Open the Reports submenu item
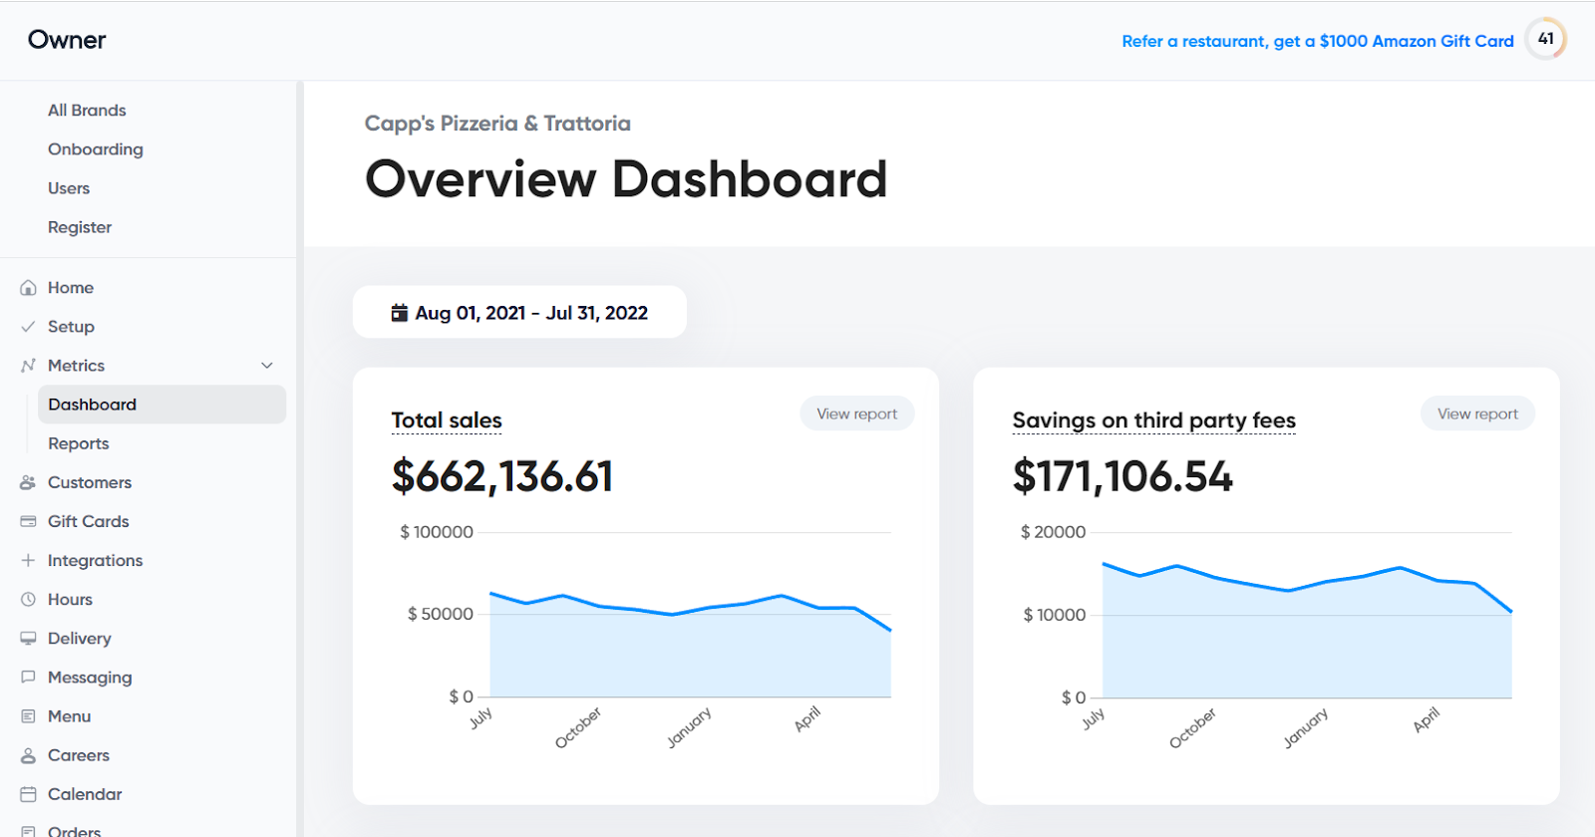The width and height of the screenshot is (1595, 837). [x=79, y=443]
